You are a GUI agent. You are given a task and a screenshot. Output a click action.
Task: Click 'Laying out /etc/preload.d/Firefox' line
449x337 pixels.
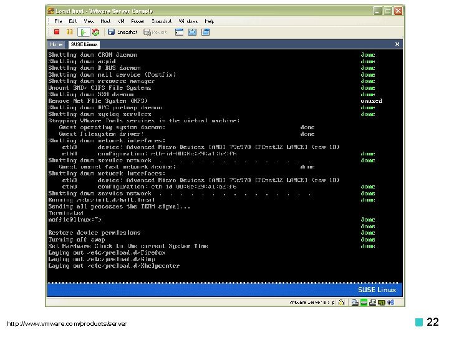click(107, 253)
